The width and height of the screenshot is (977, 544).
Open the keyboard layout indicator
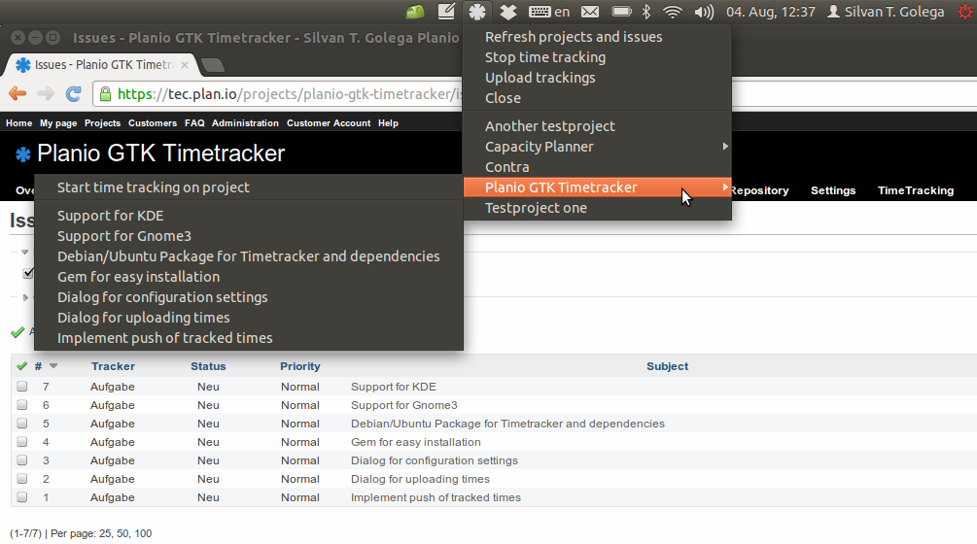pos(549,12)
